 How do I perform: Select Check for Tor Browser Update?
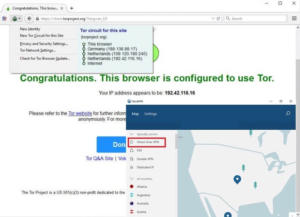45,58
